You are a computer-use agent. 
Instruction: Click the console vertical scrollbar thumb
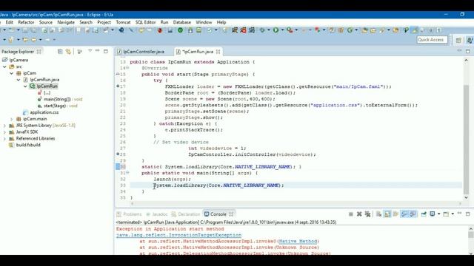pos(471,234)
